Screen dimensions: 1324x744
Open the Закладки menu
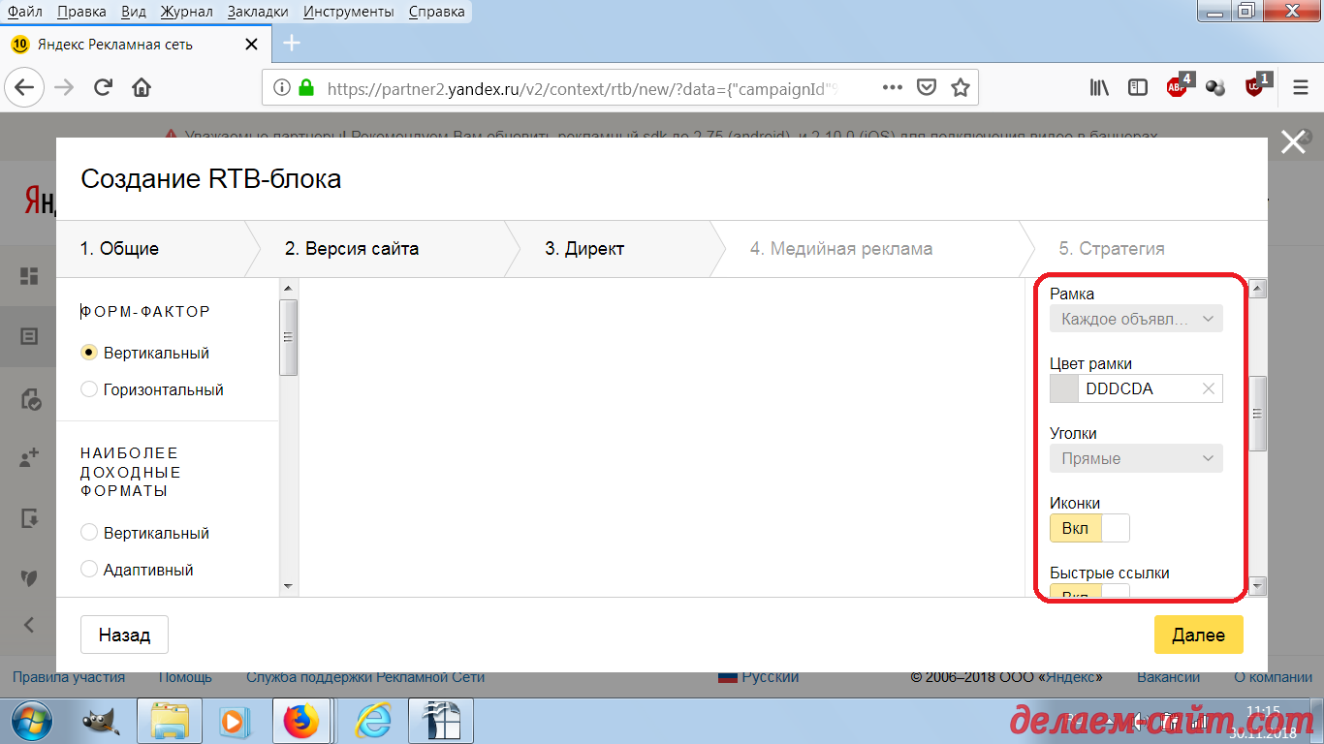point(258,12)
